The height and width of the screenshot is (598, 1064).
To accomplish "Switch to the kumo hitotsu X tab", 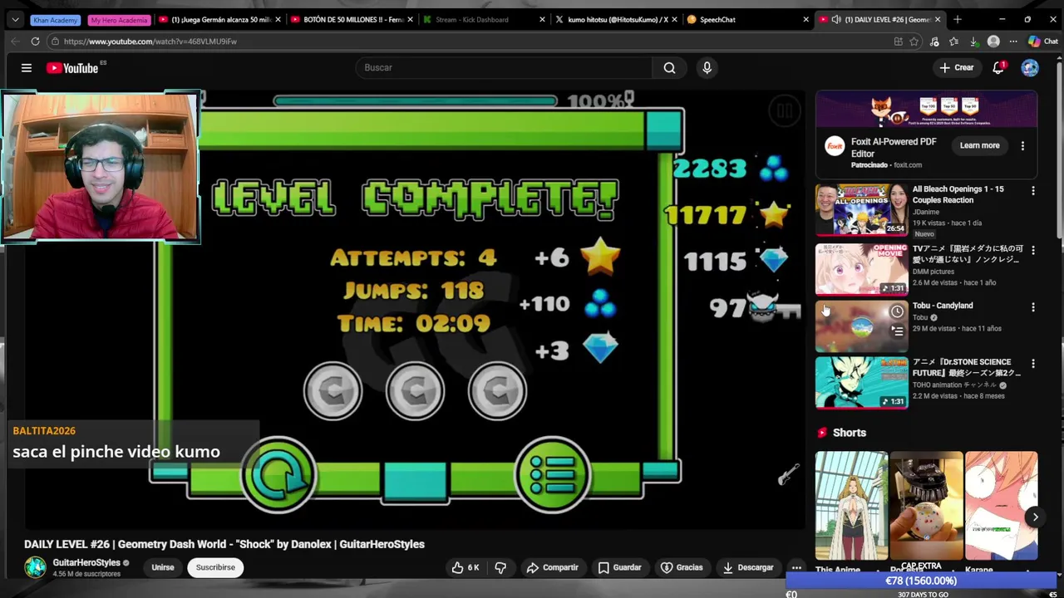I will pyautogui.click(x=616, y=19).
